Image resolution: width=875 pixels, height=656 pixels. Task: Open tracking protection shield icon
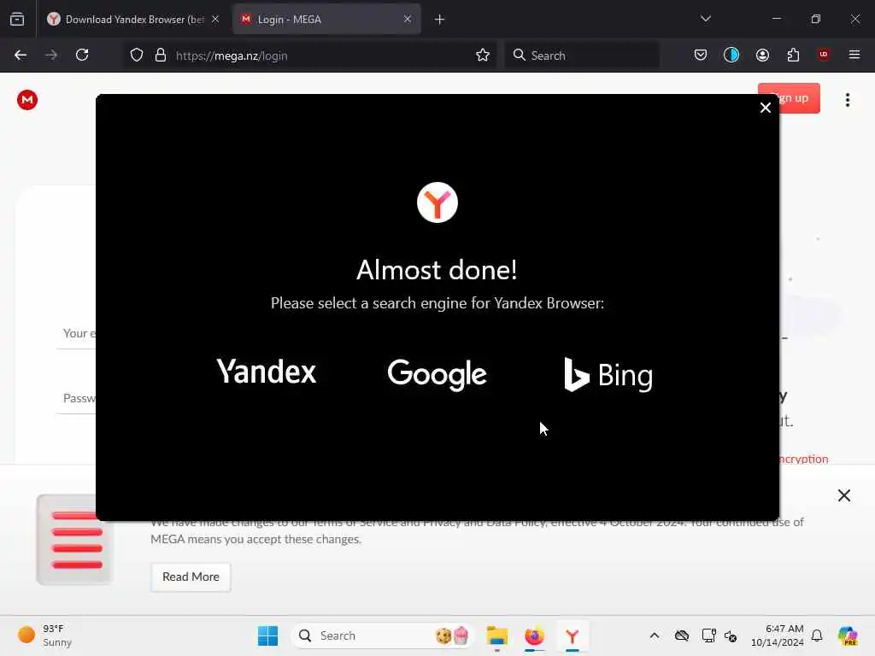pyautogui.click(x=137, y=56)
